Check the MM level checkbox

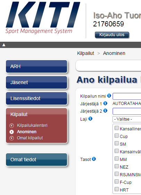(117, 159)
